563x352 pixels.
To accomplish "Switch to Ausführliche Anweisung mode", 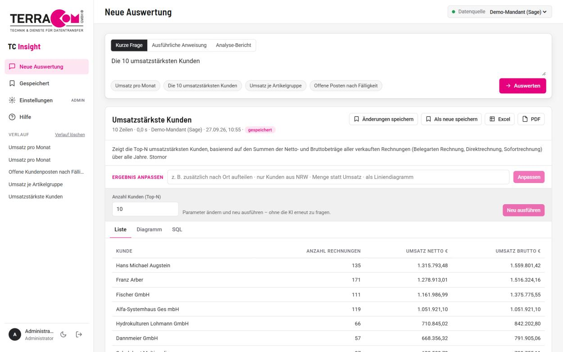I will coord(179,45).
